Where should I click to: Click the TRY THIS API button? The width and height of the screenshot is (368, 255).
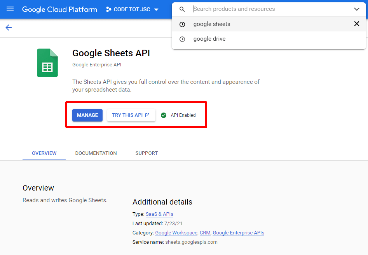coord(131,115)
